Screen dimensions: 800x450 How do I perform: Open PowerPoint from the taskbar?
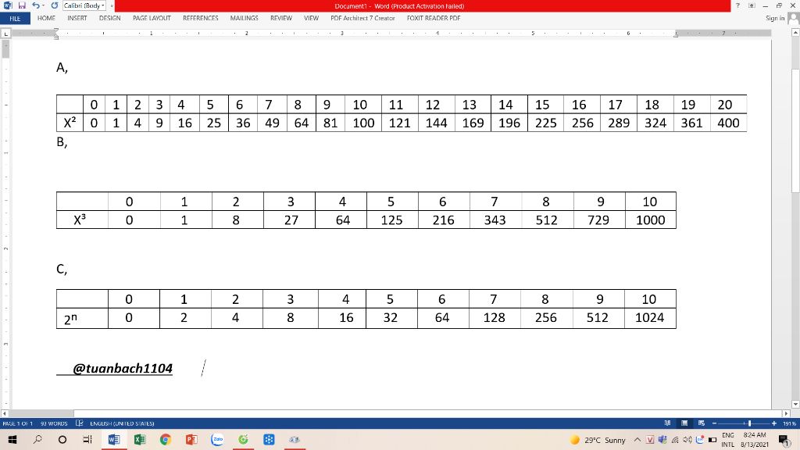(191, 439)
